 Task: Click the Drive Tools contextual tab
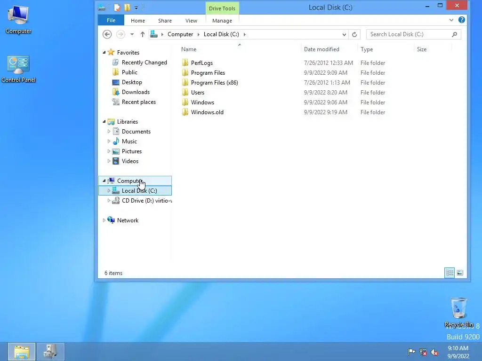point(222,8)
